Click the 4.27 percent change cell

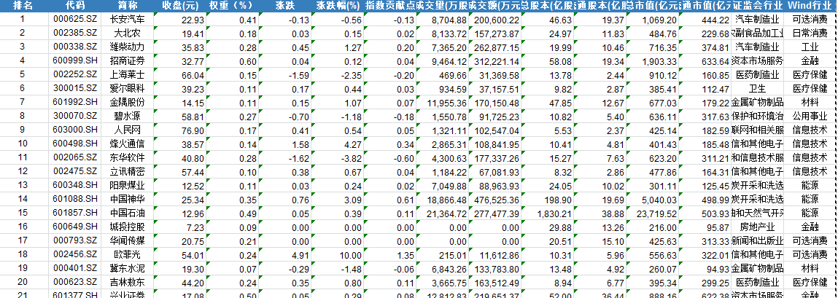point(337,144)
